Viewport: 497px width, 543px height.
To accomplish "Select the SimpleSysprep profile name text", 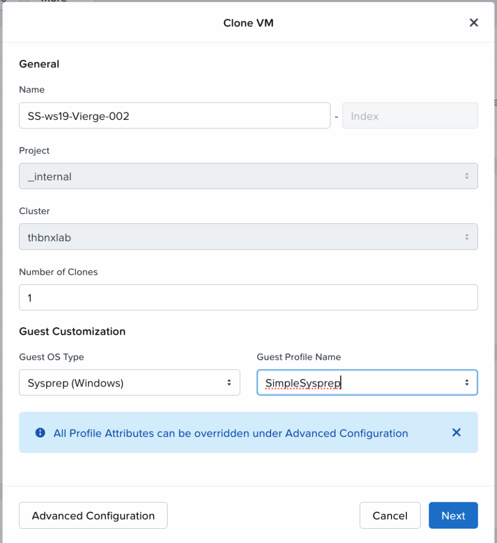I will tap(303, 383).
